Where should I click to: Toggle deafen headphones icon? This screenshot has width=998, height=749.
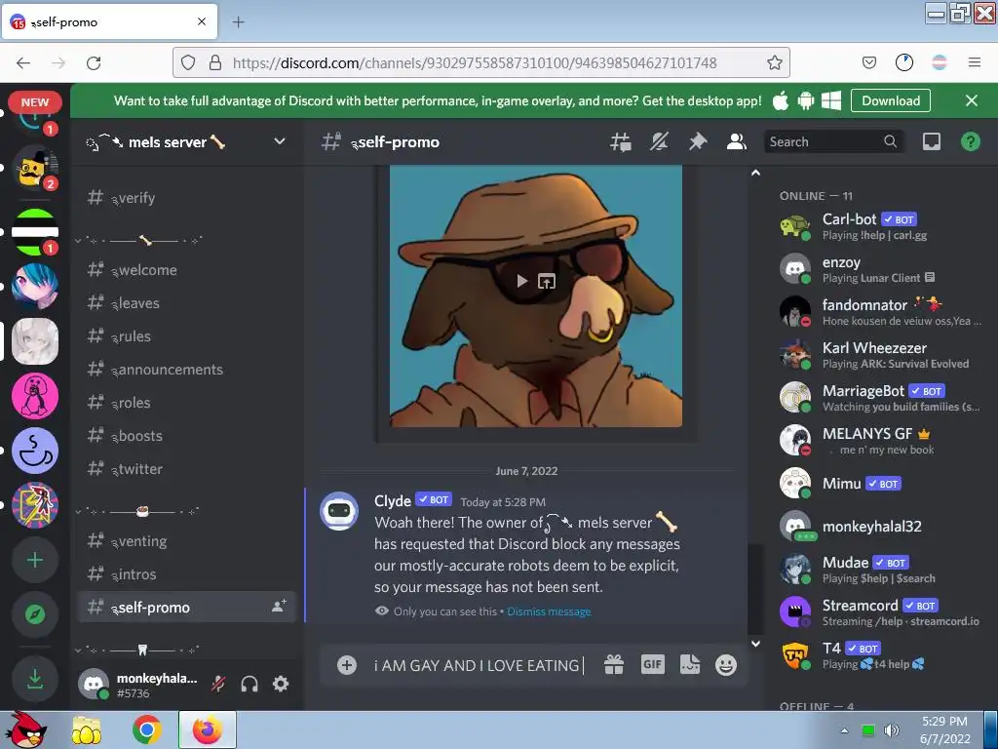click(x=249, y=684)
